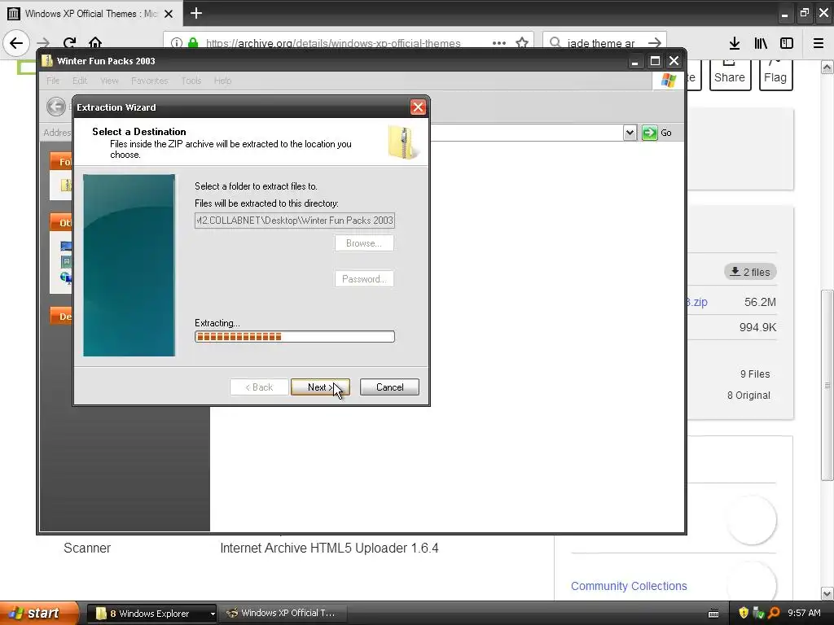Open the Firefox hamburger menu
Screen dimensions: 834x625
(x=819, y=43)
